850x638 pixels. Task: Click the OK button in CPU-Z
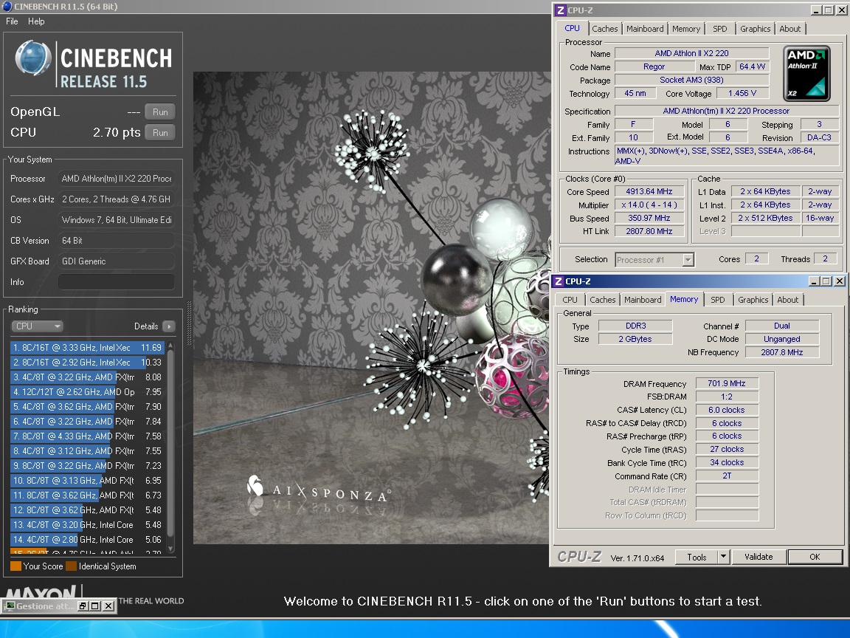(x=815, y=558)
